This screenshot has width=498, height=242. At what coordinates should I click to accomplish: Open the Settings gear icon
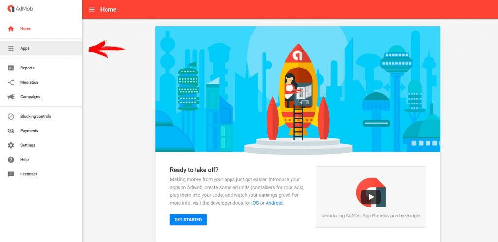point(11,145)
